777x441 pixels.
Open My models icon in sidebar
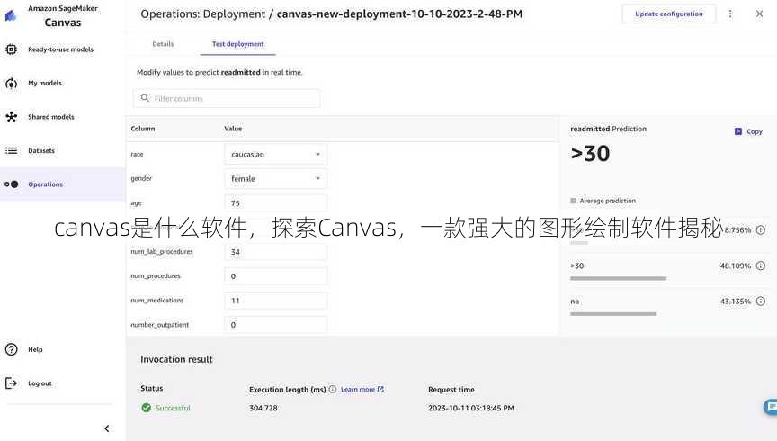click(x=11, y=84)
